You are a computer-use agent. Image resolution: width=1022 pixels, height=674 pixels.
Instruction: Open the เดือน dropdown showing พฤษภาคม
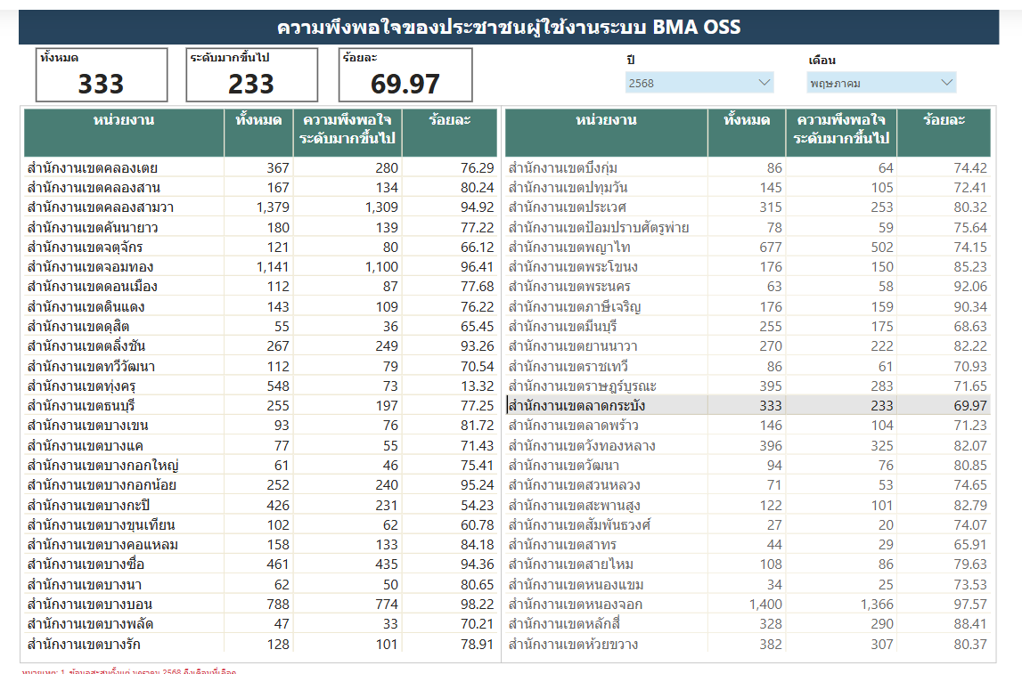coord(881,83)
